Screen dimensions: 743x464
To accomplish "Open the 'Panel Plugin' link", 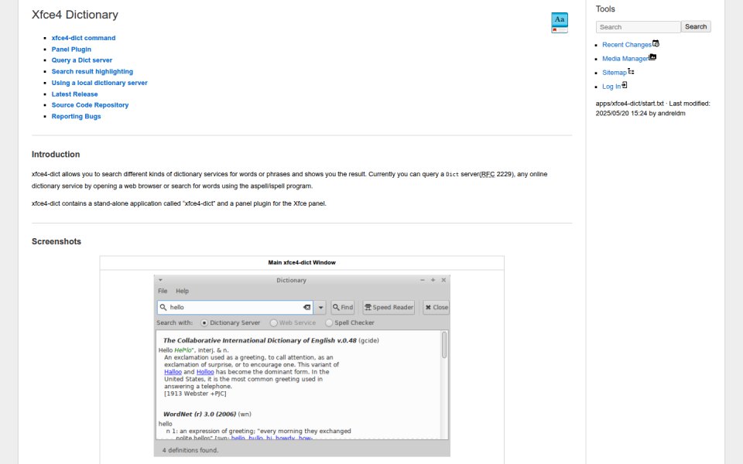I will [71, 49].
